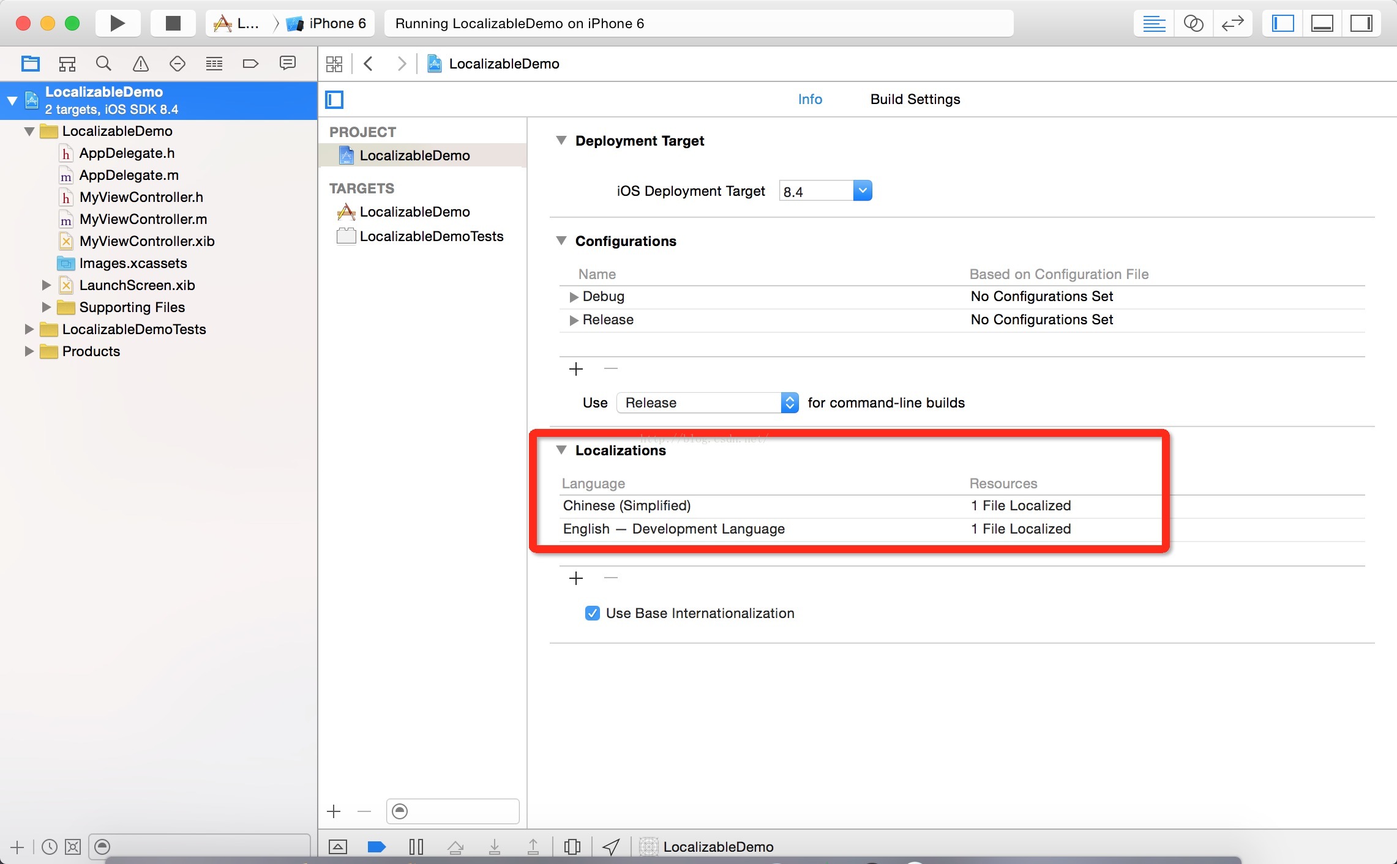The image size is (1397, 864).
Task: Add a new localization language
Action: (576, 578)
